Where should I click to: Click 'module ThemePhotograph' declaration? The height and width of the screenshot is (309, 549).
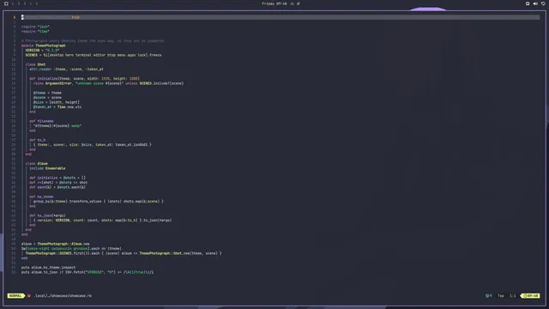[x=44, y=45]
